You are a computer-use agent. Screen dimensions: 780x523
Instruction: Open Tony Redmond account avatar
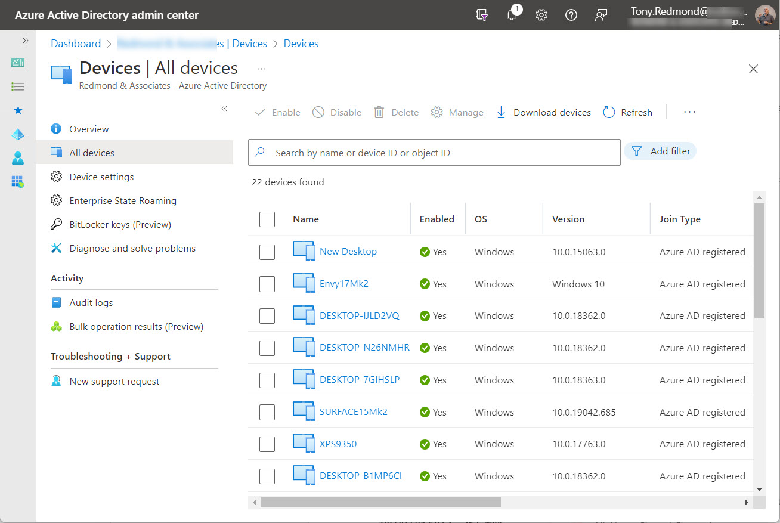(765, 15)
